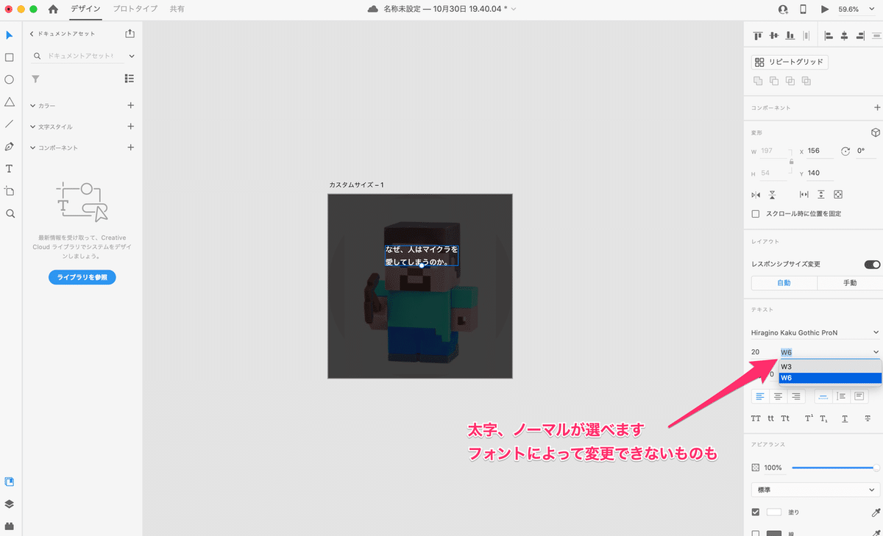Uncheck the 塗り fill checkbox

click(755, 512)
